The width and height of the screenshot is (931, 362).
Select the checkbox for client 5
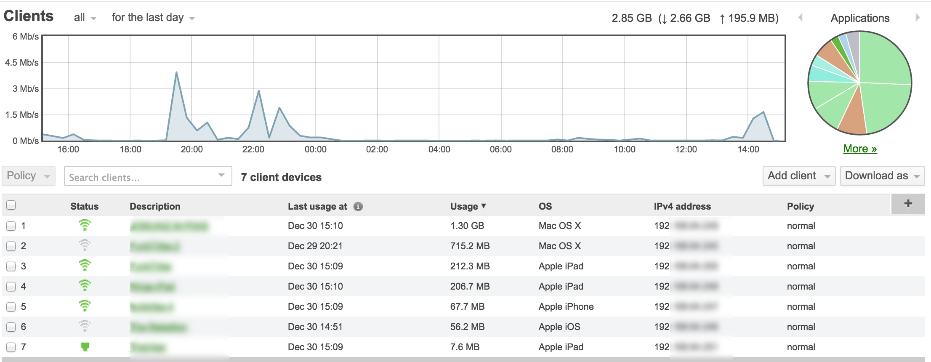tap(11, 307)
